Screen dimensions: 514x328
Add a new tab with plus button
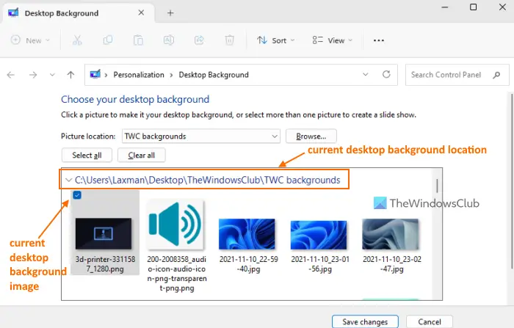pos(170,13)
